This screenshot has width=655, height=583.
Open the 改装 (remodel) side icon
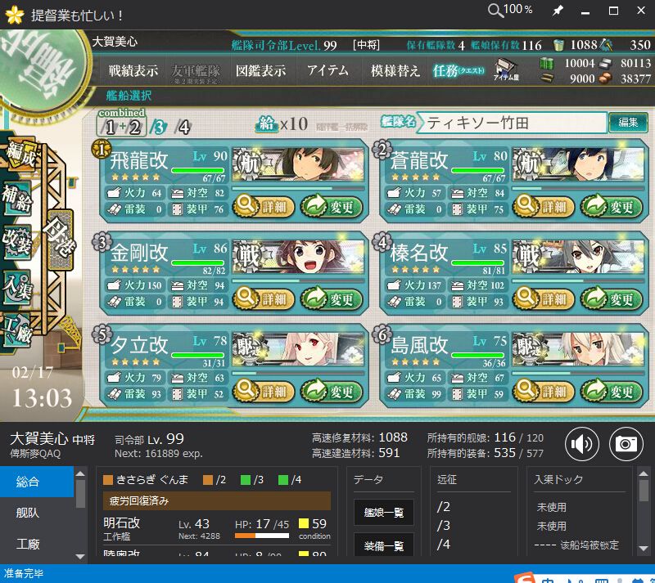[16, 243]
